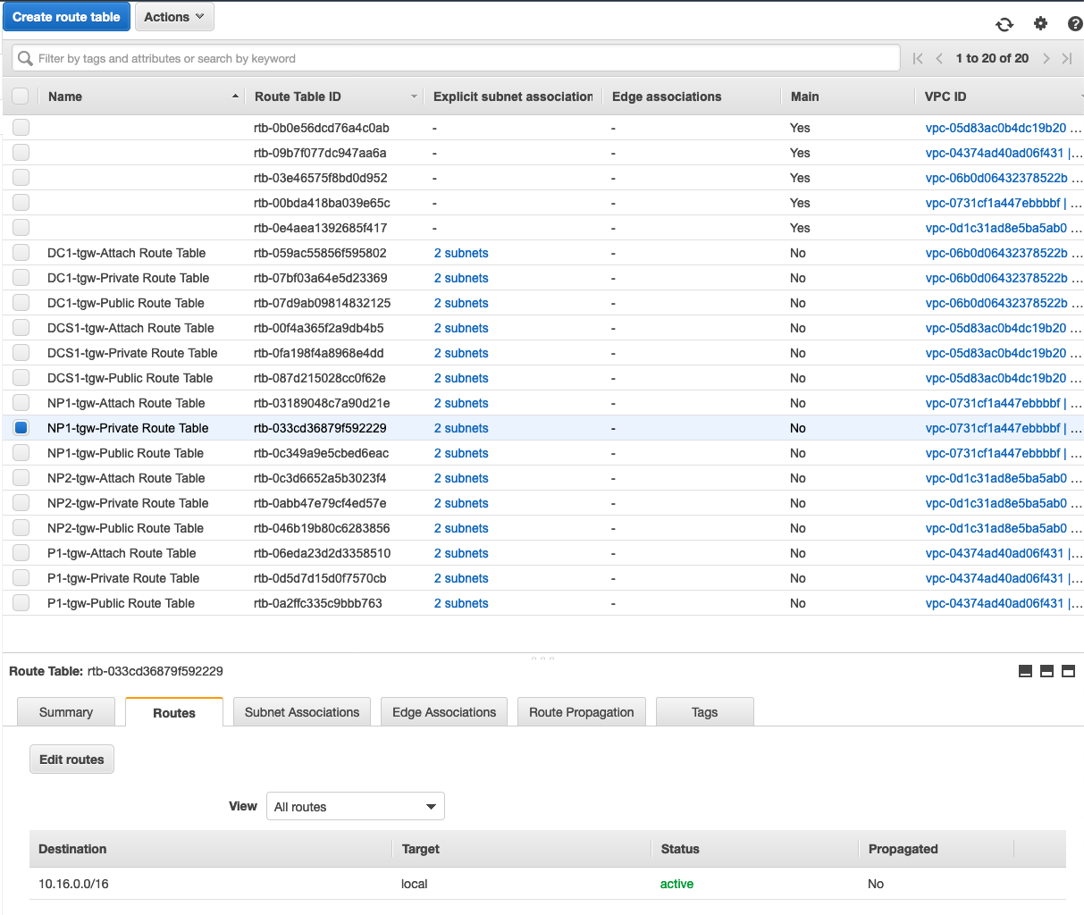
Task: Switch to the Subnet Associations tab
Action: (302, 712)
